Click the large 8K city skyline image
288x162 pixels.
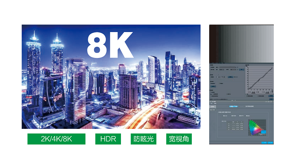(x=111, y=77)
